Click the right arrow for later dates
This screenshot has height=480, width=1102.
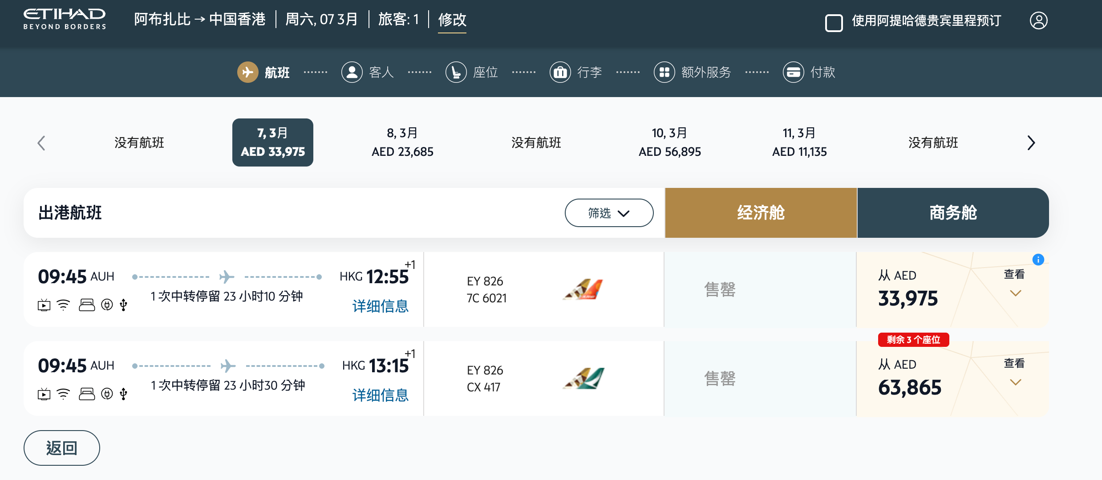(x=1031, y=143)
